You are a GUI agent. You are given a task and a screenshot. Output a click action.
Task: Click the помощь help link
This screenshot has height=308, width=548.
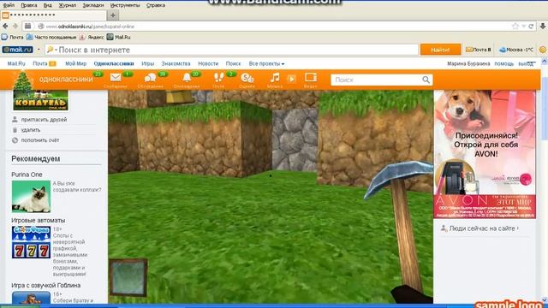[504, 64]
